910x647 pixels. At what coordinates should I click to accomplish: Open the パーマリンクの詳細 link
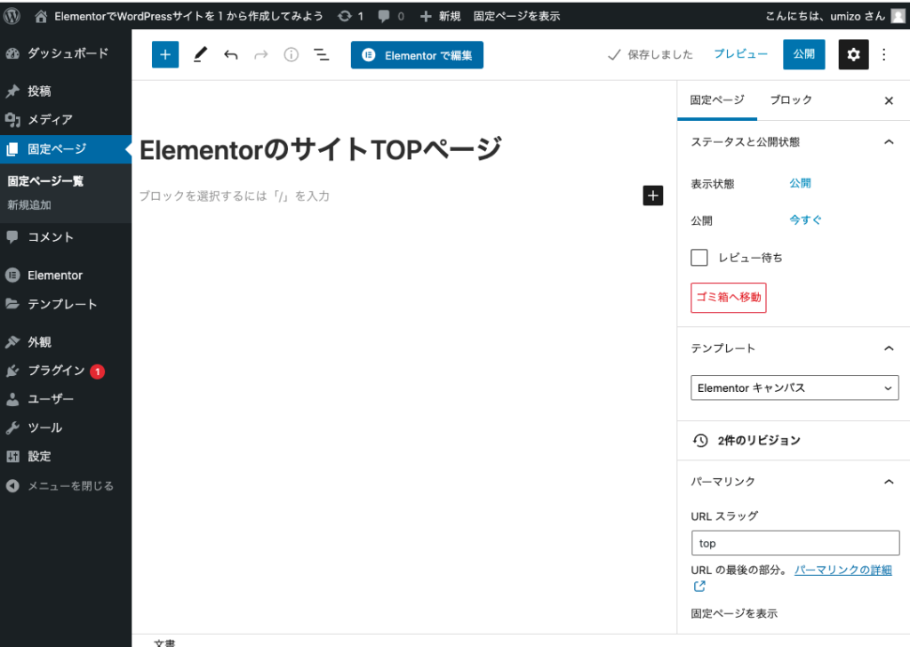842,570
